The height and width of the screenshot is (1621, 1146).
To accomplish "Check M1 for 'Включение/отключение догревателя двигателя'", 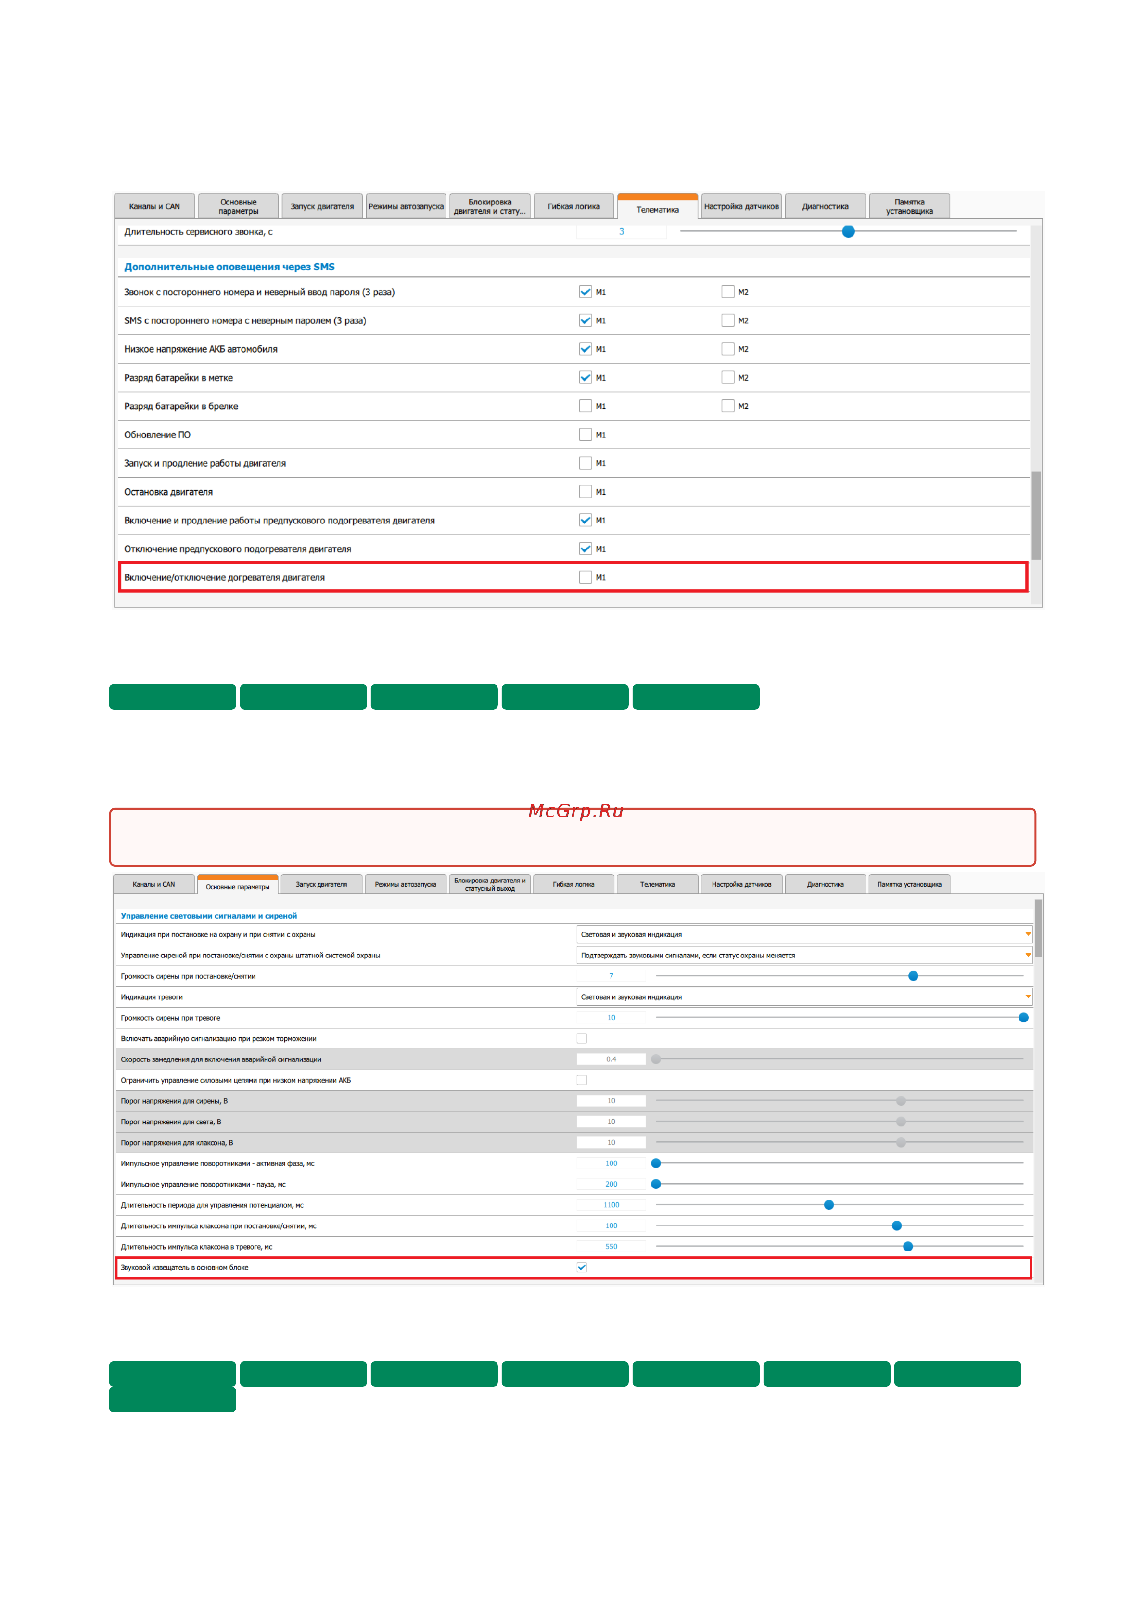I will pyautogui.click(x=586, y=577).
